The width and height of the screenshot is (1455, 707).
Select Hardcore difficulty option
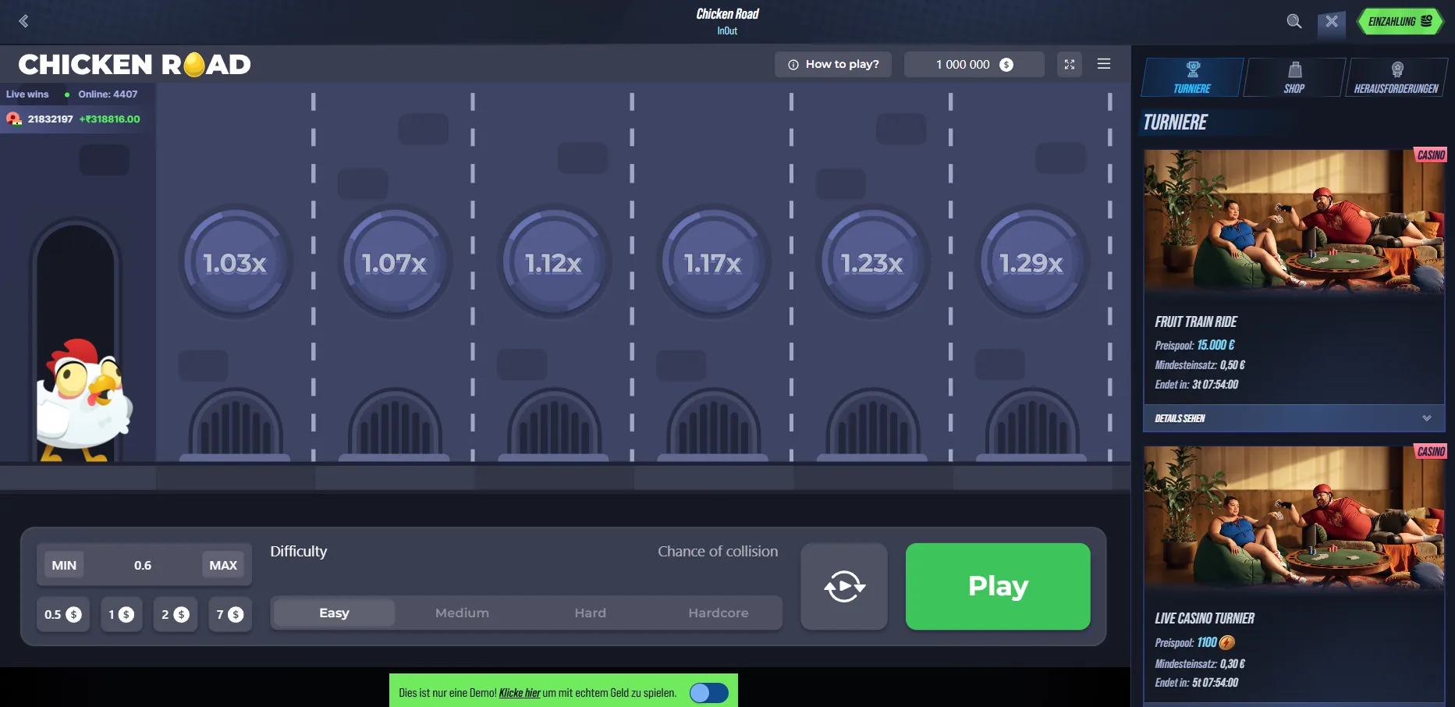(x=718, y=613)
